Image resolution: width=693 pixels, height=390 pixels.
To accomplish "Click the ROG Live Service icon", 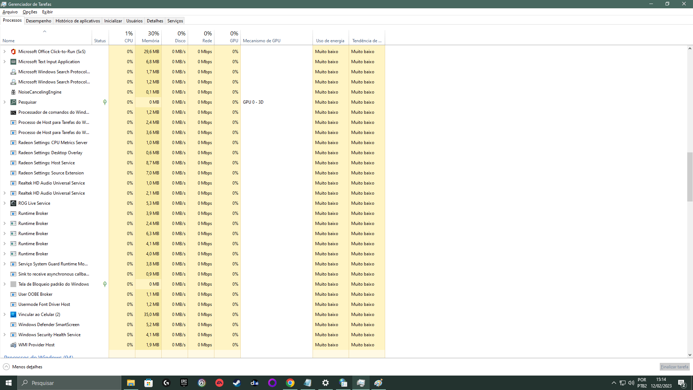I will coord(13,203).
